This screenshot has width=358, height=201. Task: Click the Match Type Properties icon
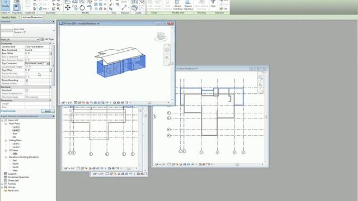click(35, 9)
